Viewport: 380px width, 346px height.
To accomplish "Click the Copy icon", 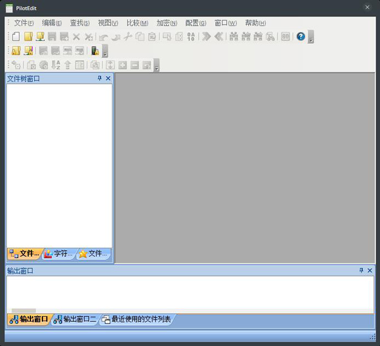I will coord(140,37).
